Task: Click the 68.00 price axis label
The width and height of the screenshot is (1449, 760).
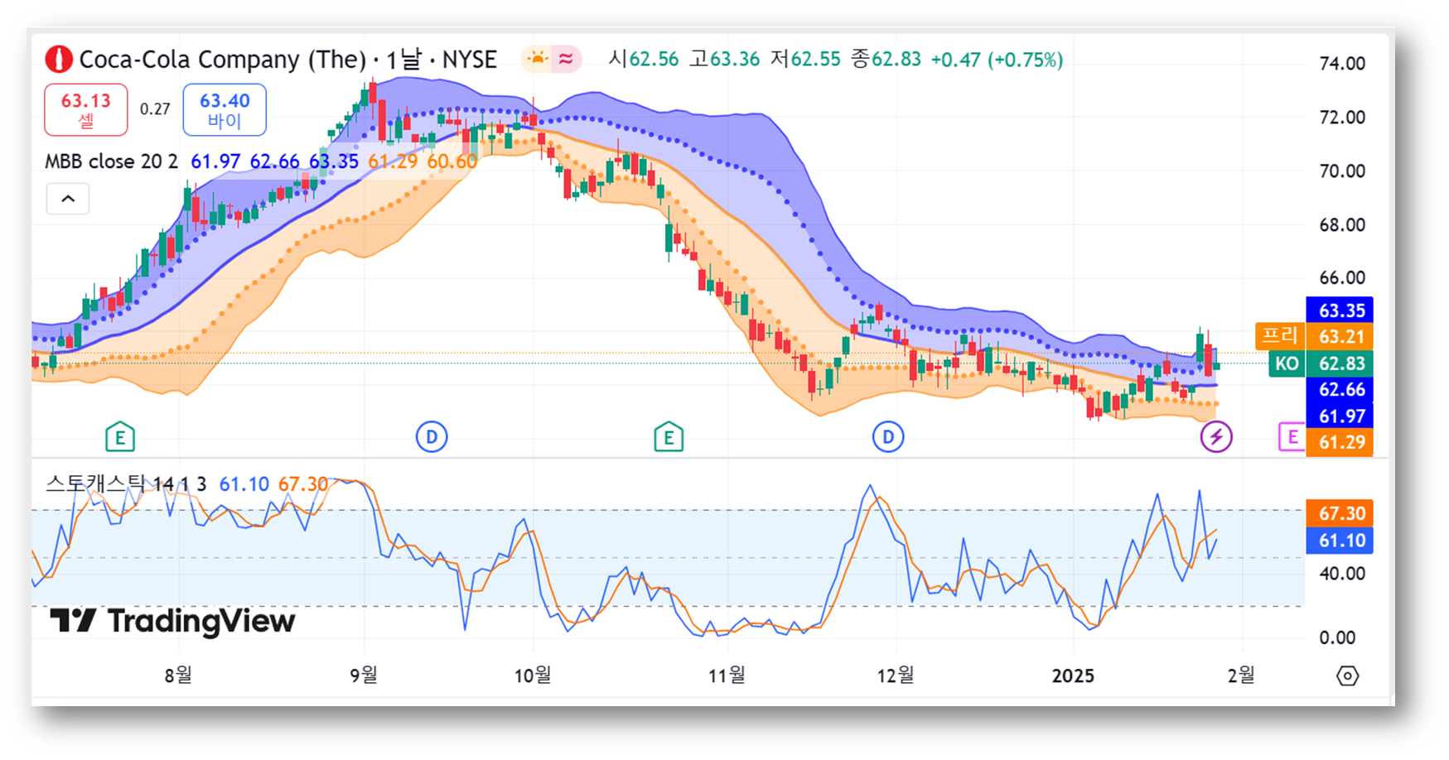Action: (1342, 225)
